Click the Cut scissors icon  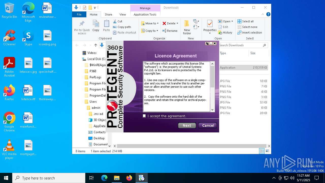click(x=115, y=21)
